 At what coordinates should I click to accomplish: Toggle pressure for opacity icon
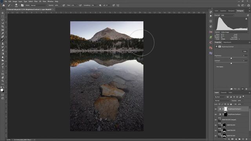point(64,5)
